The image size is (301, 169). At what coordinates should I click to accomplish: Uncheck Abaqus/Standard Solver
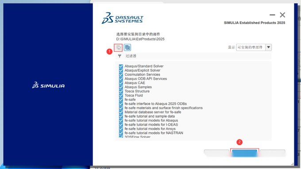pos(121,66)
